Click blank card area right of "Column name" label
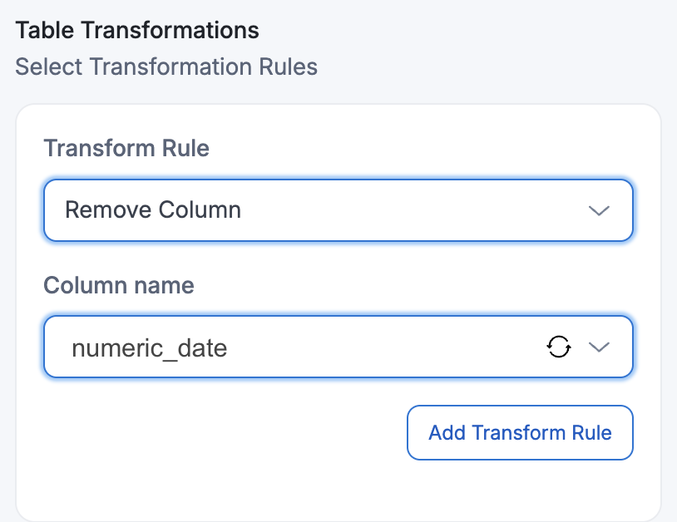The image size is (677, 522). (x=416, y=286)
